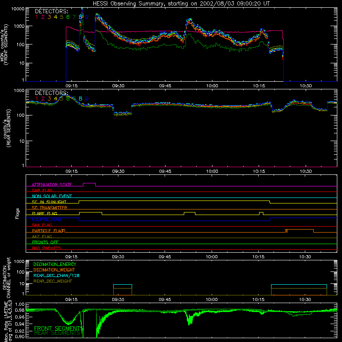Viewport: 342px width, 342px height.
Task: Click the PARTICLE_FLAG pulse near 10:27
Action: click(300, 231)
